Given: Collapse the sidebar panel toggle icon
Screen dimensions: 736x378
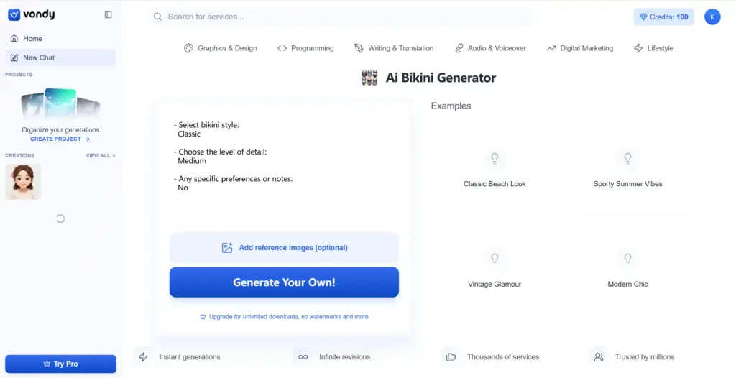Looking at the screenshot, I should (x=108, y=14).
